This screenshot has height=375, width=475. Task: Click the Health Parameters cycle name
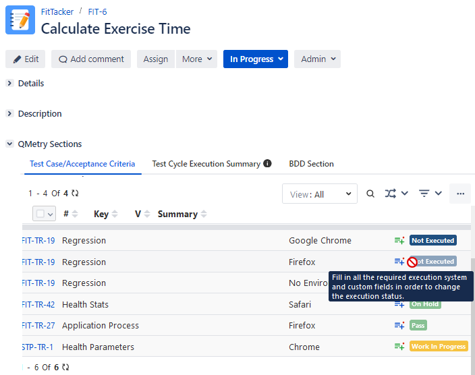[98, 347]
